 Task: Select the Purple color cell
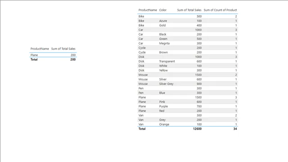tap(163, 106)
